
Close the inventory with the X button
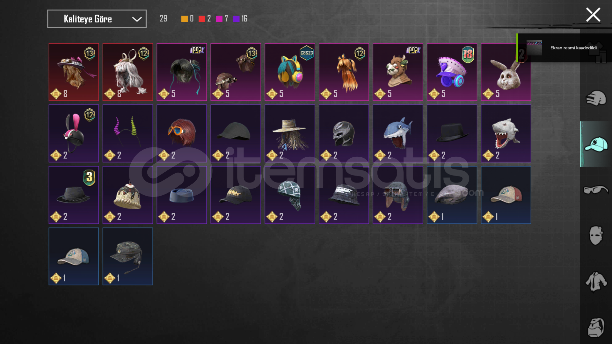coord(593,15)
